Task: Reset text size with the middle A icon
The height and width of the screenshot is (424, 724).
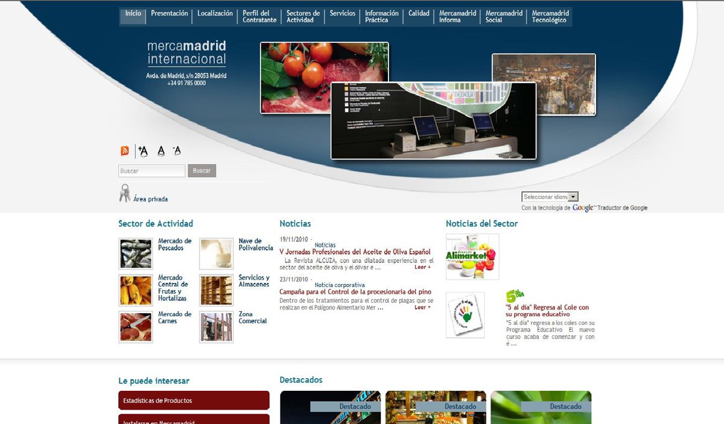Action: click(x=161, y=151)
